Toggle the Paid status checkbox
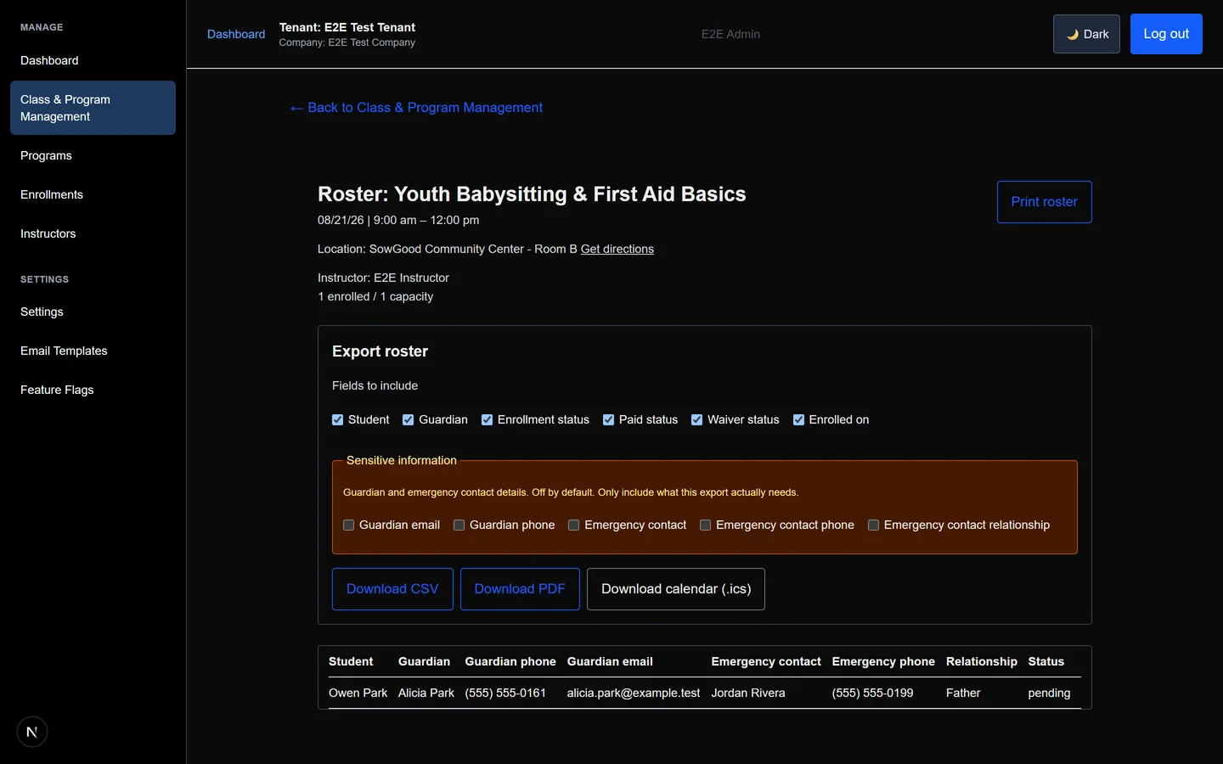The image size is (1223, 764). tap(609, 420)
